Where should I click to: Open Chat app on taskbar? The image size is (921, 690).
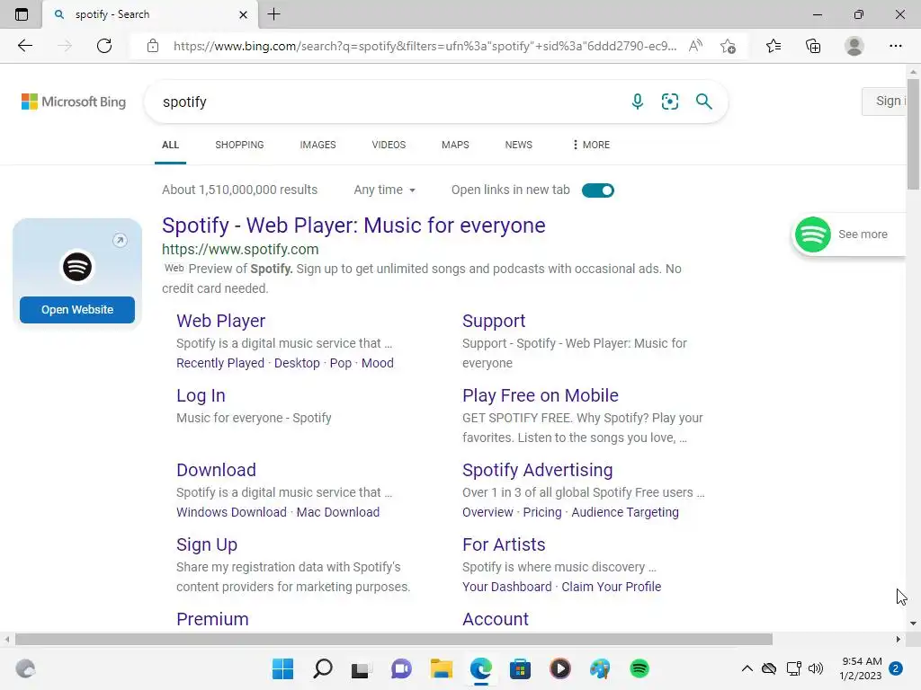pyautogui.click(x=401, y=668)
